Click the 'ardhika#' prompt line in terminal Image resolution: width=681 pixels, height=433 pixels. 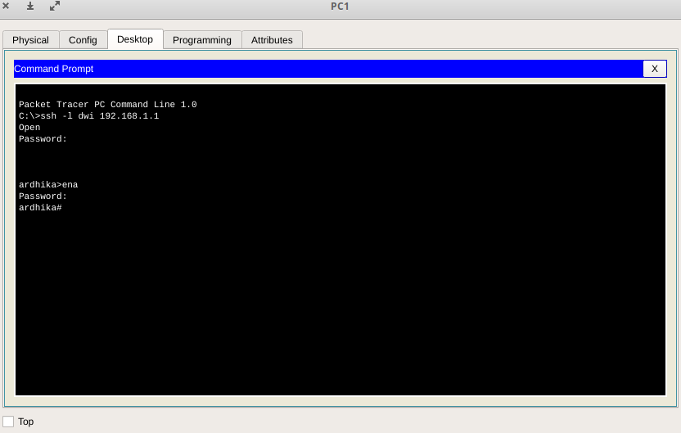[x=40, y=208]
